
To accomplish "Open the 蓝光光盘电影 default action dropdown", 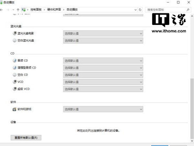I will (x=103, y=33).
